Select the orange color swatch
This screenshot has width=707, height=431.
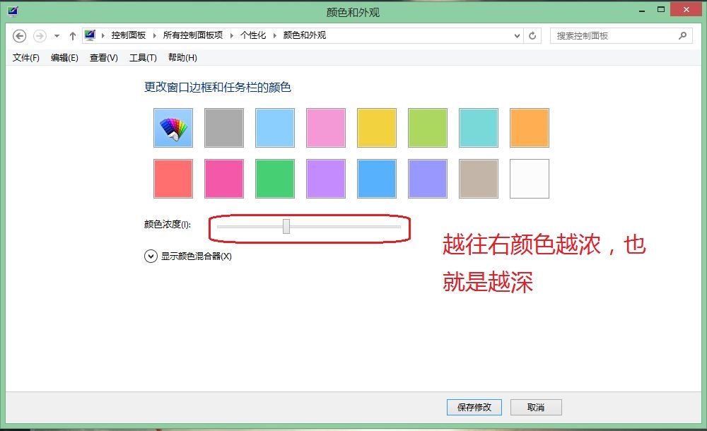click(x=530, y=128)
